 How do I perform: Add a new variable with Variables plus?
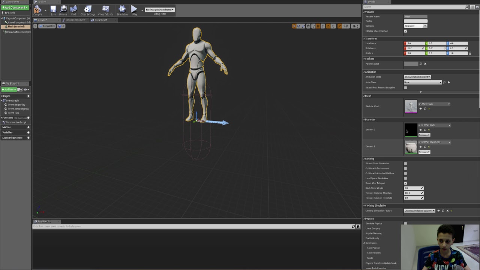click(28, 132)
